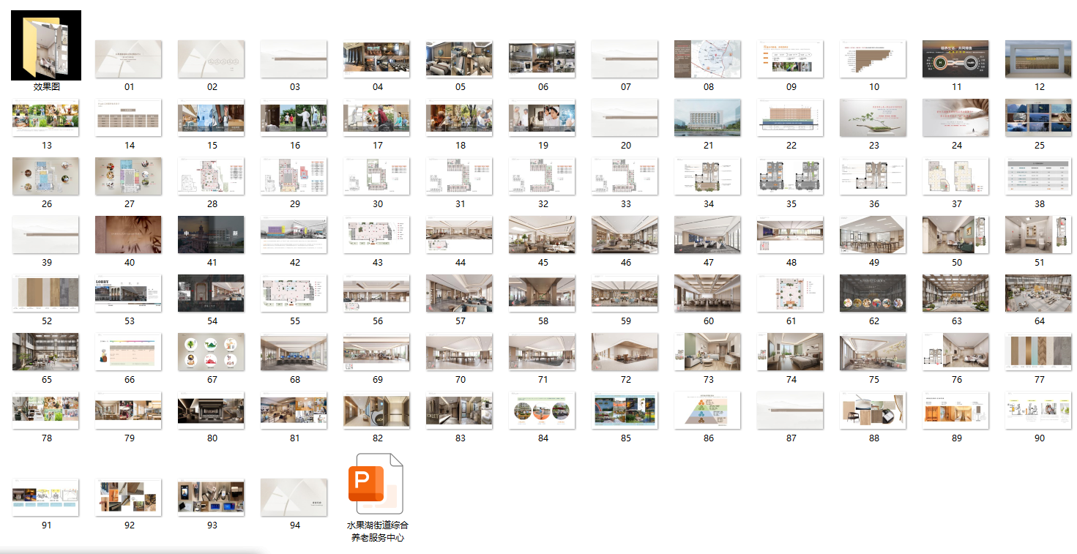Select atrium rendering thumbnail 64
The height and width of the screenshot is (554, 1077).
click(x=1039, y=293)
